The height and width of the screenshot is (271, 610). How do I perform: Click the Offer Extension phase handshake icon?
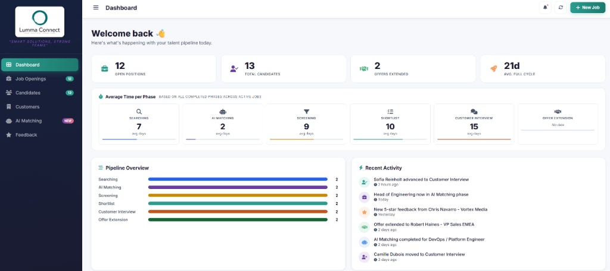coord(558,111)
